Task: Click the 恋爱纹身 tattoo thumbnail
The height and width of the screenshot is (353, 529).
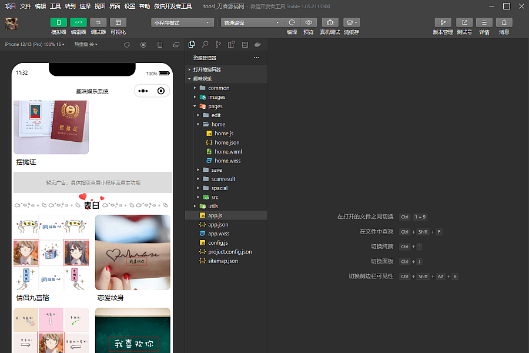Action: point(133,252)
